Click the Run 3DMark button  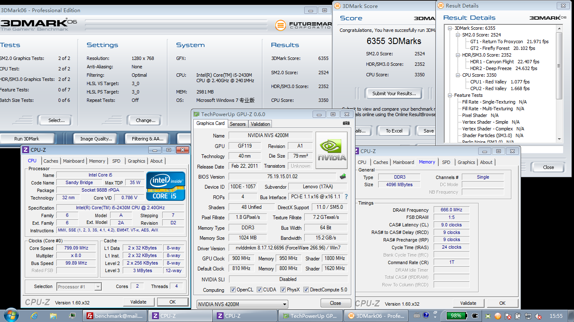(x=26, y=139)
